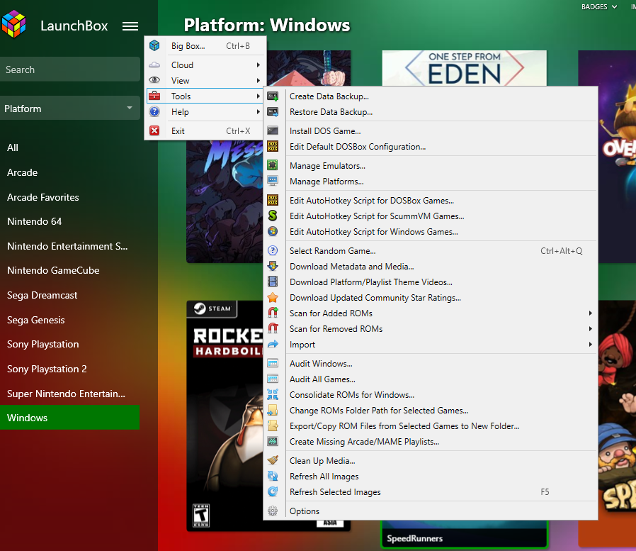Open the hamburger menu button

point(130,26)
